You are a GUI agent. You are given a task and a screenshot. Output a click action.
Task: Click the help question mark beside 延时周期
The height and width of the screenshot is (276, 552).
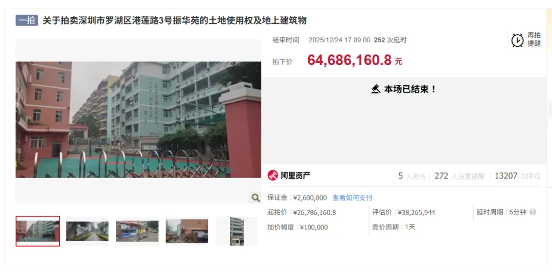click(533, 212)
